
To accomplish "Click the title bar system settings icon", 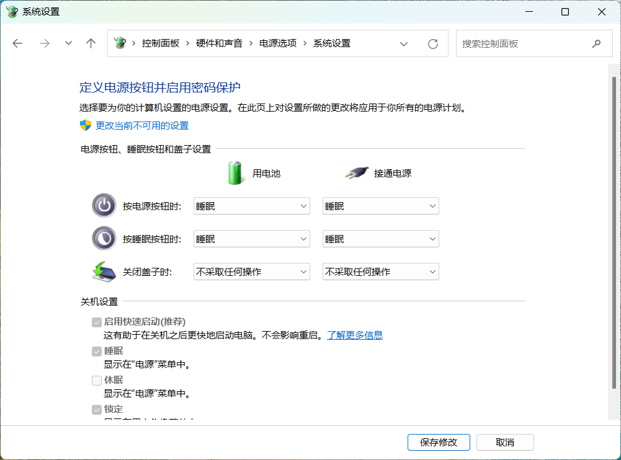I will [x=12, y=12].
